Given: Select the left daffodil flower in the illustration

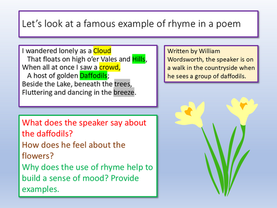Looking at the screenshot, I should click(190, 115).
